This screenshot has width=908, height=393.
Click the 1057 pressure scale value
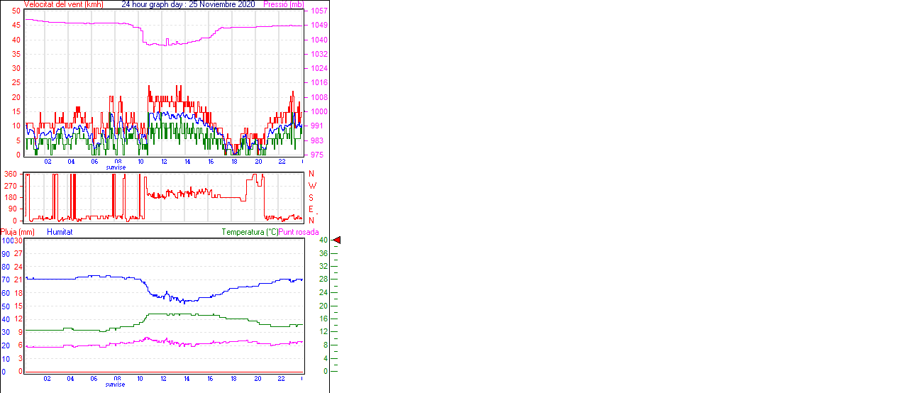click(319, 11)
